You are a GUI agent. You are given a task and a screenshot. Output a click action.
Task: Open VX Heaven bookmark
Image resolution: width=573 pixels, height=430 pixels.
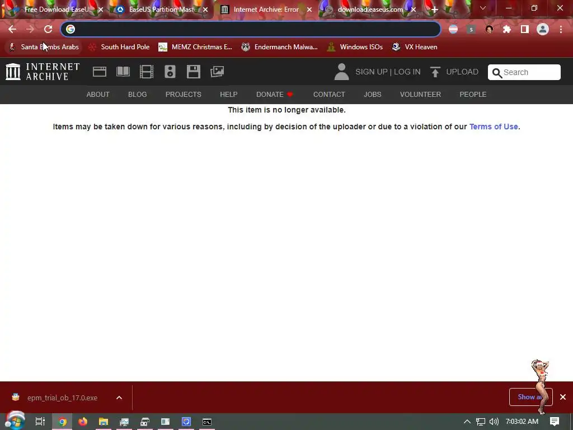[x=415, y=47]
